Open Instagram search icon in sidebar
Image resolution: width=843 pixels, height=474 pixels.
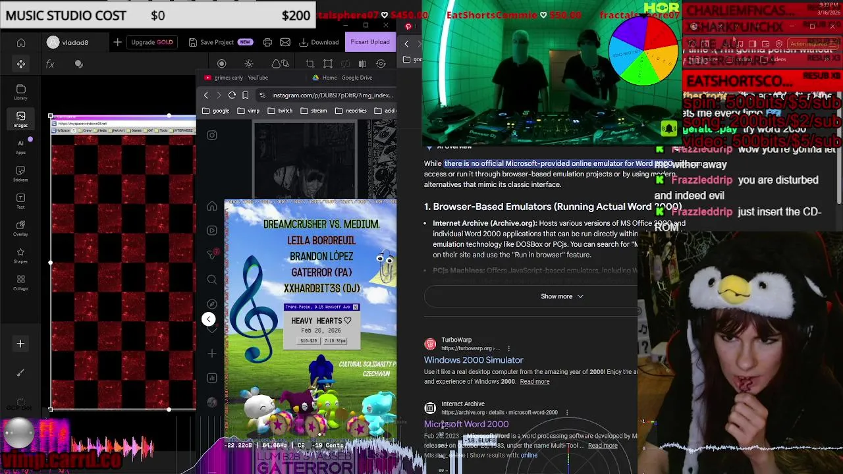[x=212, y=280]
